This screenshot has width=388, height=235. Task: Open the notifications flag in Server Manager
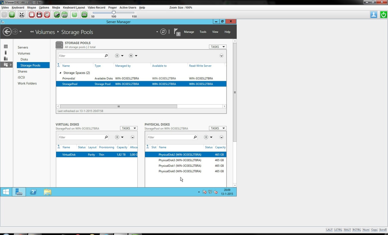pyautogui.click(x=176, y=32)
